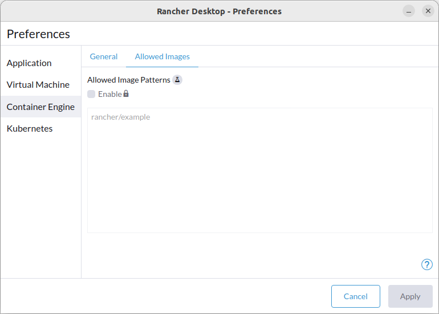Viewport: 439px width, 314px height.
Task: Switch to the General tab
Action: pos(104,56)
